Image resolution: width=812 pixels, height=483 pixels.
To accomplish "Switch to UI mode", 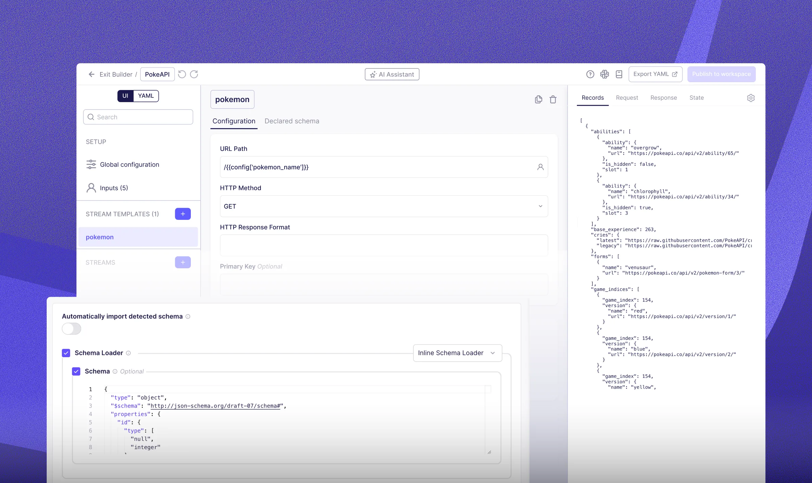I will coord(125,96).
